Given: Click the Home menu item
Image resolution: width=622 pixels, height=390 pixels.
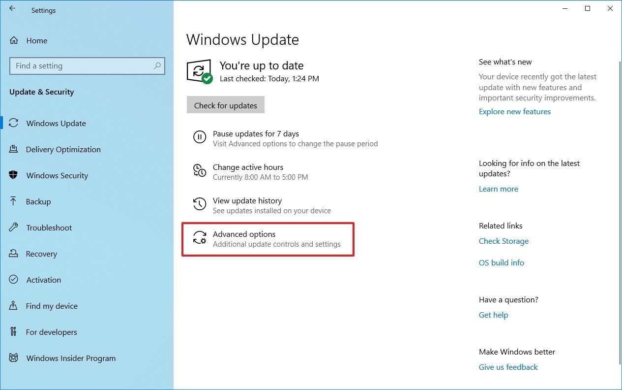Looking at the screenshot, I should pos(36,40).
